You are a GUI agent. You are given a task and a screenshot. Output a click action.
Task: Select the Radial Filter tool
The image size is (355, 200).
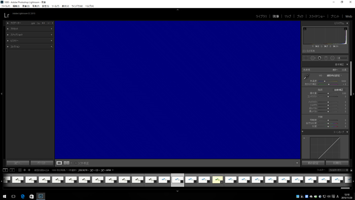[332, 58]
